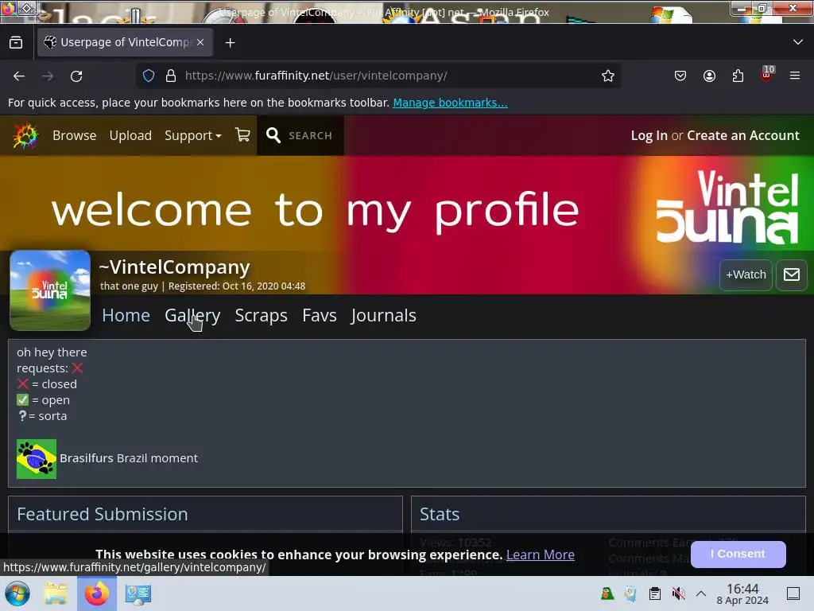Click the I Consent button
Viewport: 814px width, 611px height.
(738, 554)
